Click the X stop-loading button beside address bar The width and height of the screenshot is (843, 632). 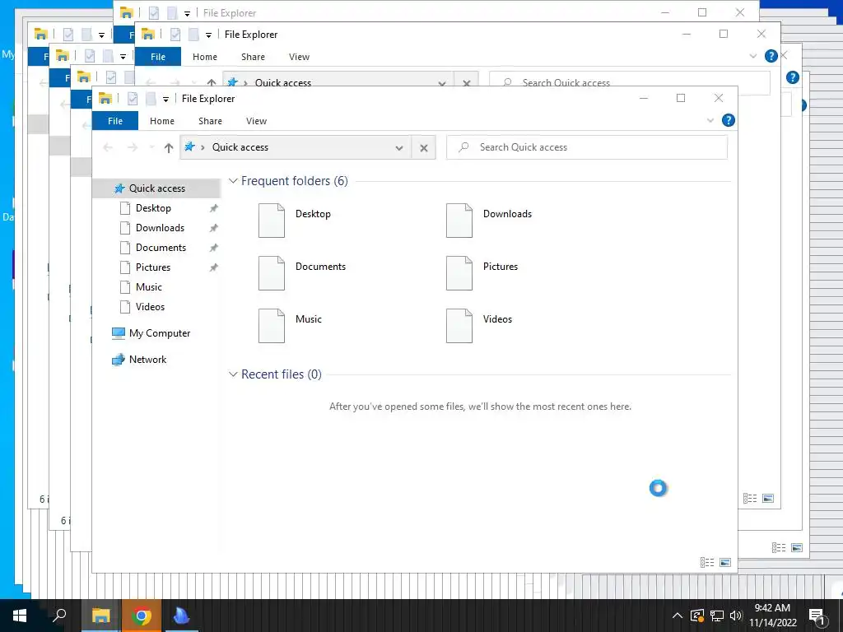(424, 148)
